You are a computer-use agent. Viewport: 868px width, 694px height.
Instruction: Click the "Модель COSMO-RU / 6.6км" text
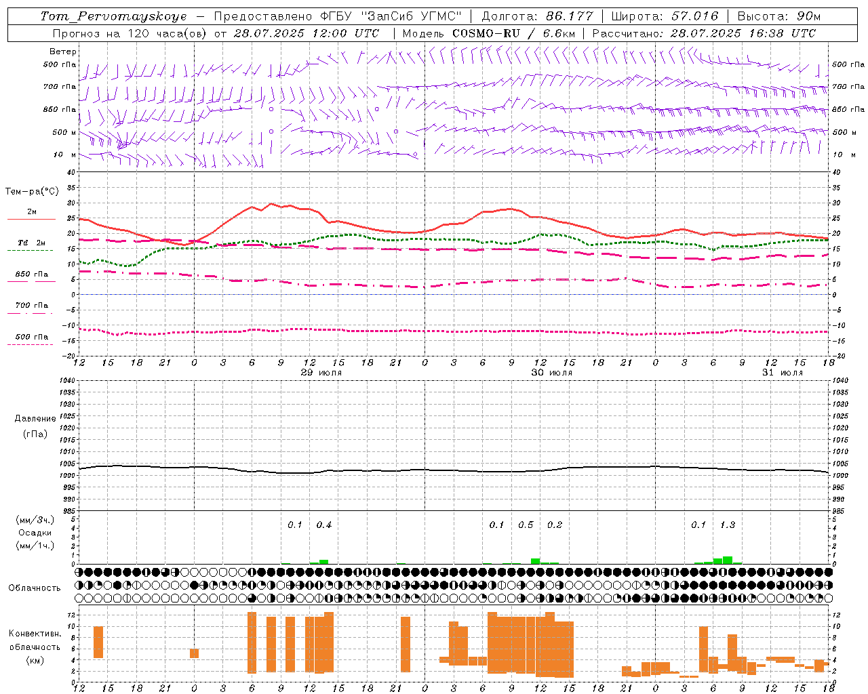(x=489, y=33)
